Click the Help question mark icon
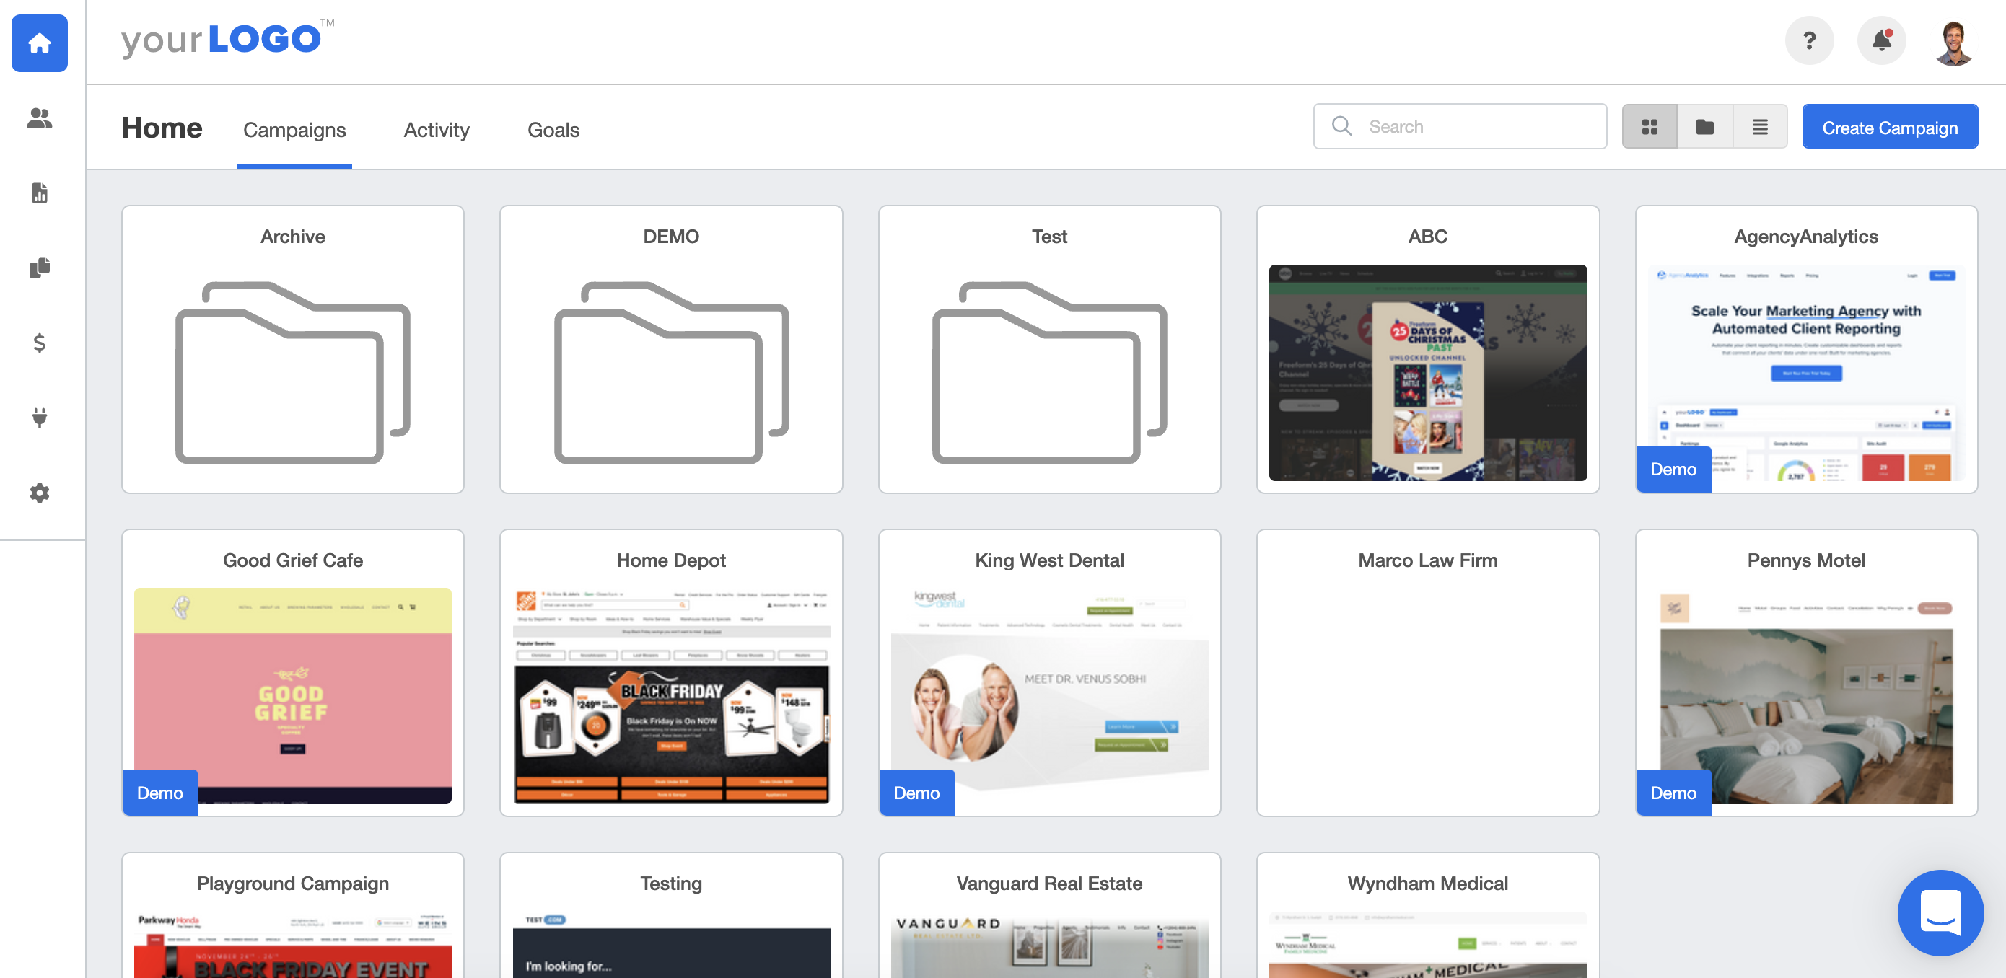Viewport: 2006px width, 978px height. 1808,40
